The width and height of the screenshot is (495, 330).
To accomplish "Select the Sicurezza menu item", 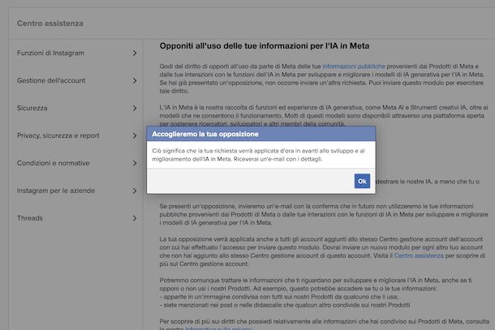I will click(32, 108).
